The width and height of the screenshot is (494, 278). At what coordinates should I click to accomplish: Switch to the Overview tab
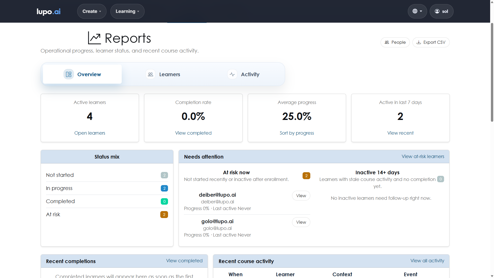[x=82, y=74]
